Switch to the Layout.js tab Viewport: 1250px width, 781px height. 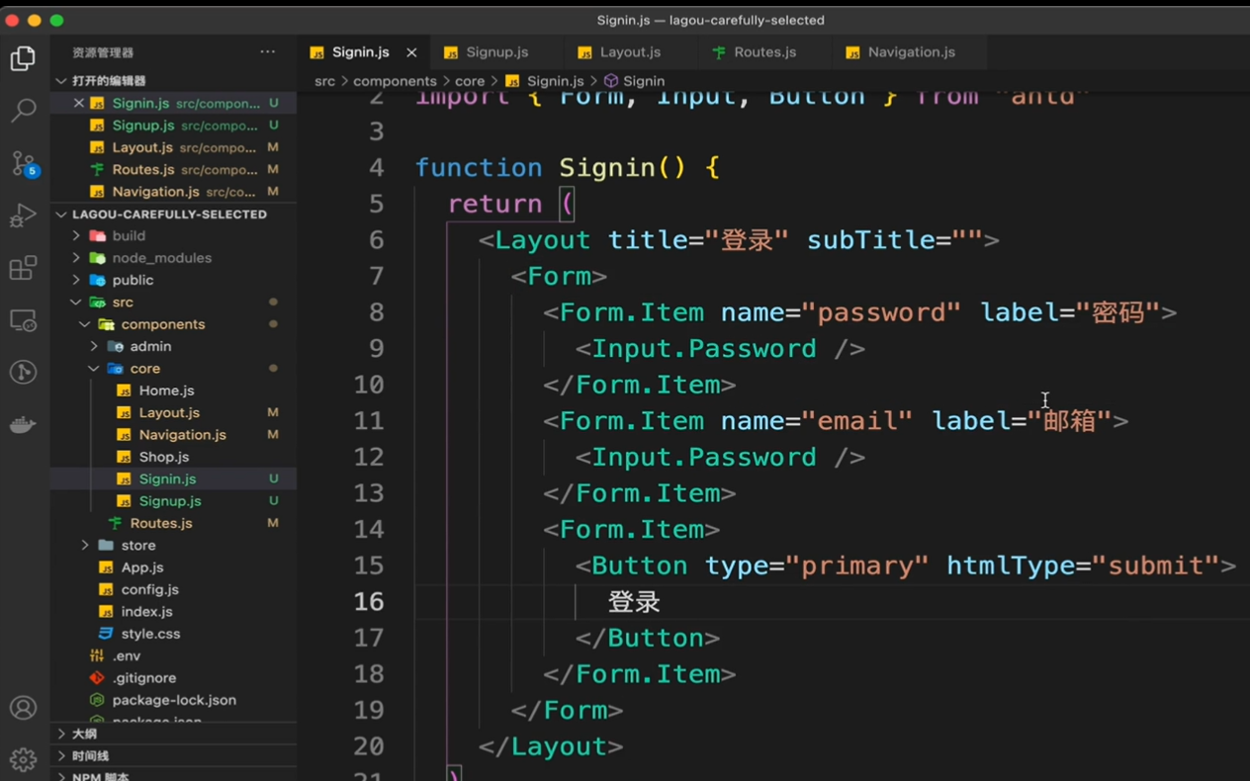(630, 52)
